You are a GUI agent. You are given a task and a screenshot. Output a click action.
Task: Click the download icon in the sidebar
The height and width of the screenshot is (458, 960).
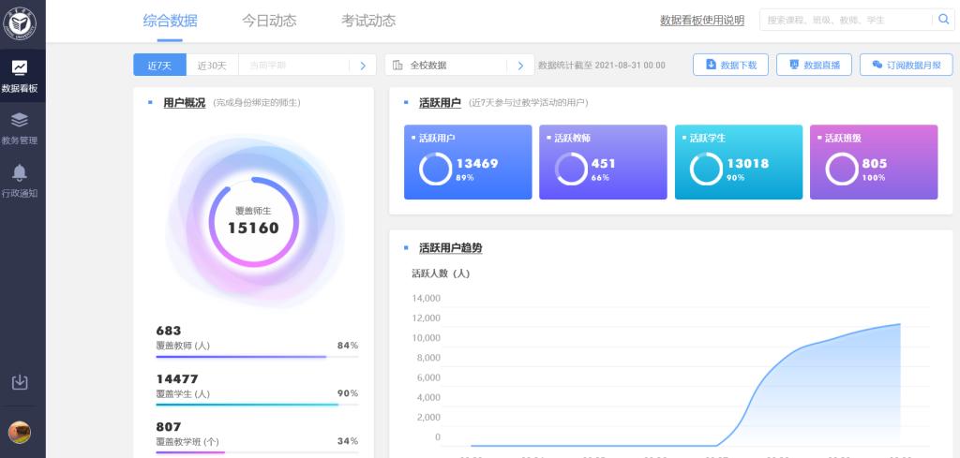(x=20, y=381)
